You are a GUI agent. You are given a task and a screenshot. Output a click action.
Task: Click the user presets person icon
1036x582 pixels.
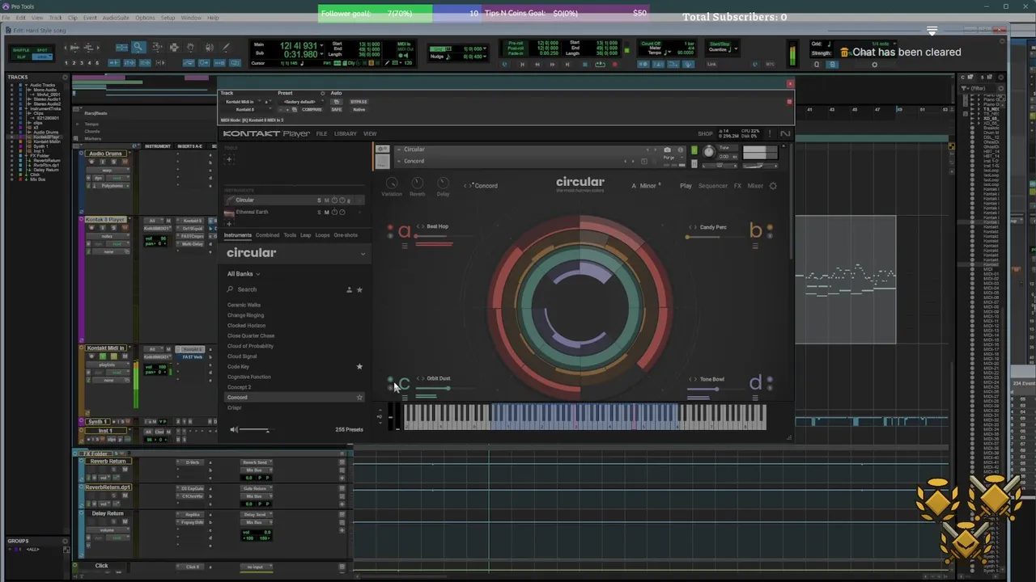[349, 289]
